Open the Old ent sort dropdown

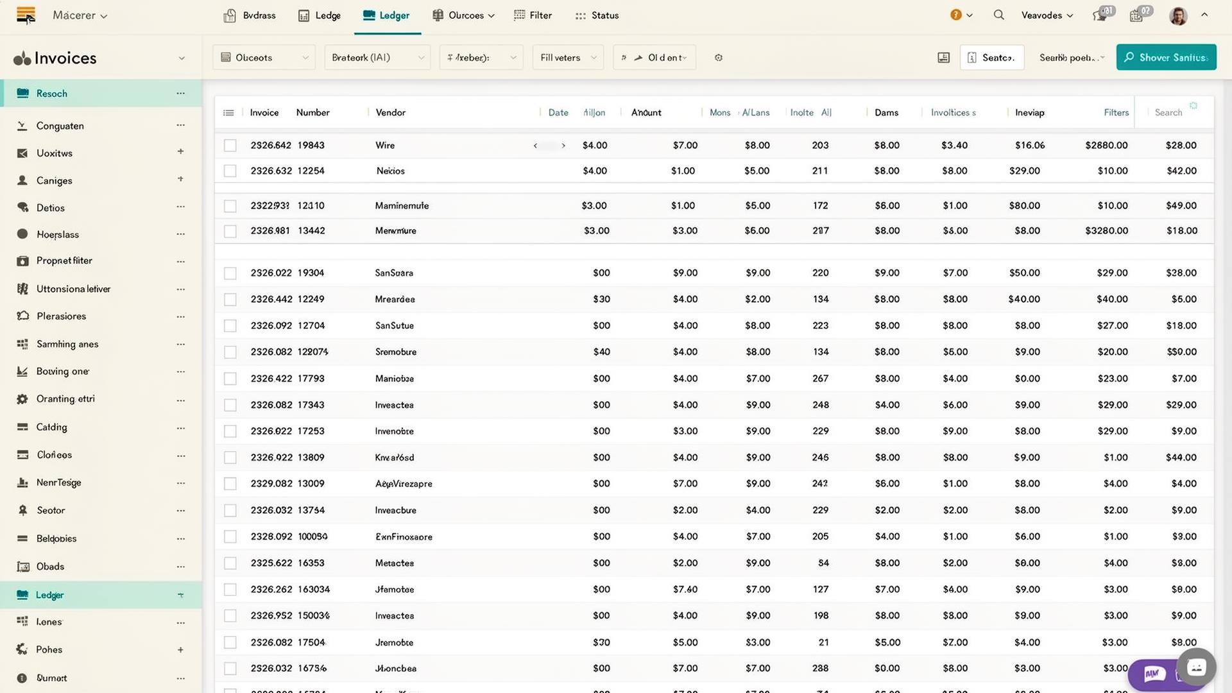(x=654, y=58)
